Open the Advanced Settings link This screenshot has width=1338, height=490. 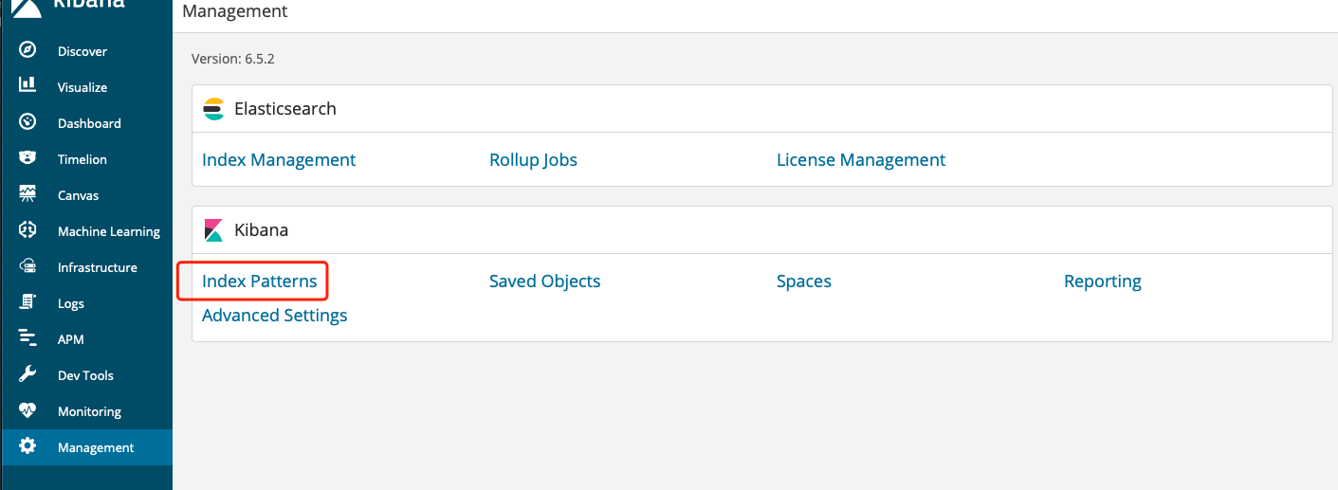275,315
